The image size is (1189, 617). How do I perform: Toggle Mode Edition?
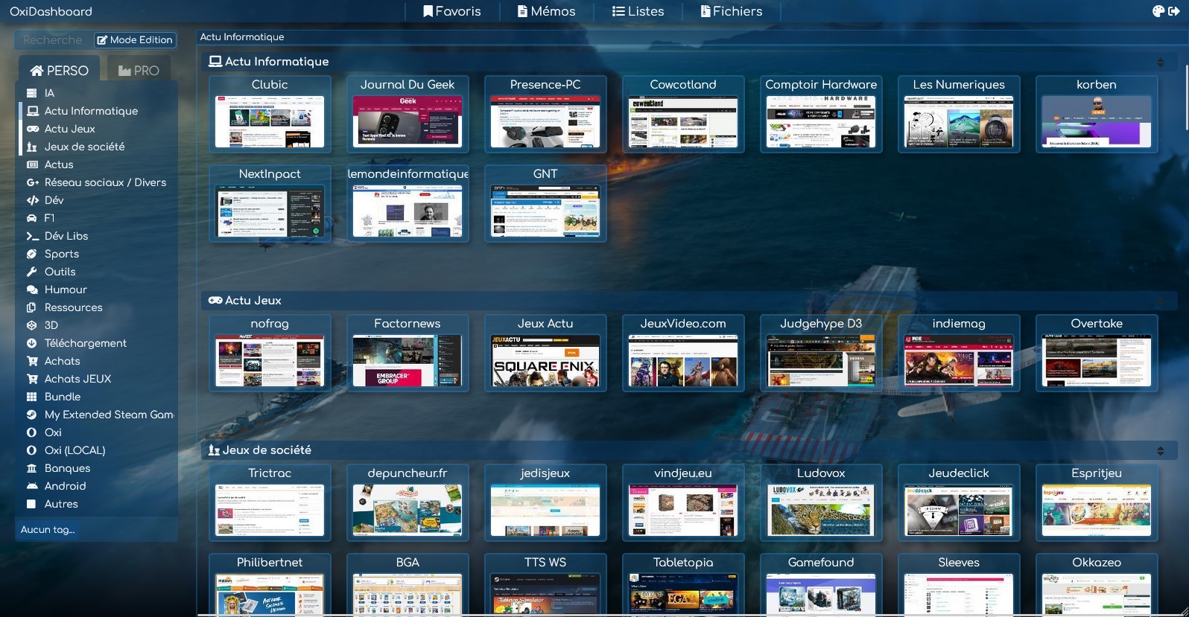point(135,40)
